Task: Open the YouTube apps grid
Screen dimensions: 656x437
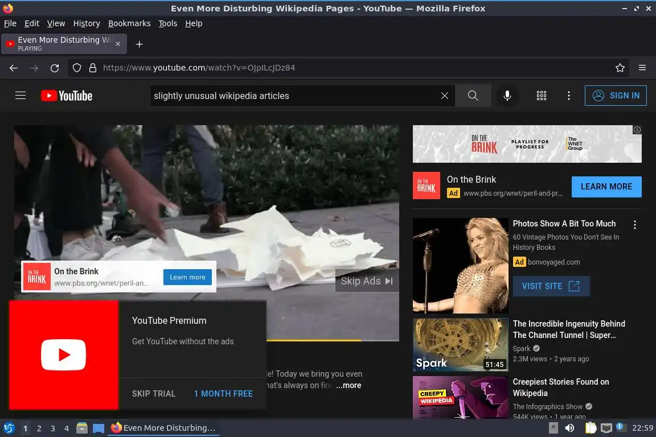Action: [542, 96]
